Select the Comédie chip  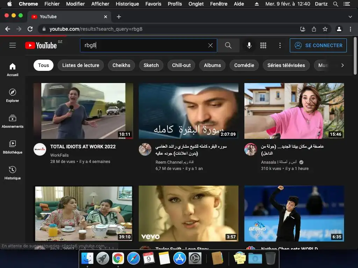(x=244, y=65)
